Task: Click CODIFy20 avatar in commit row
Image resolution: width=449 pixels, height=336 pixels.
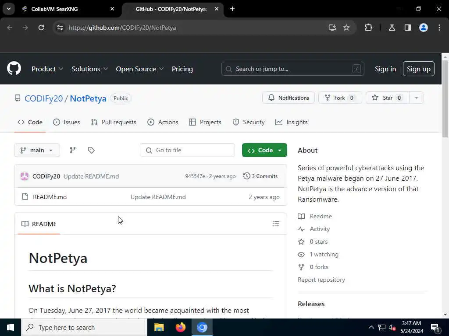Action: (x=25, y=176)
